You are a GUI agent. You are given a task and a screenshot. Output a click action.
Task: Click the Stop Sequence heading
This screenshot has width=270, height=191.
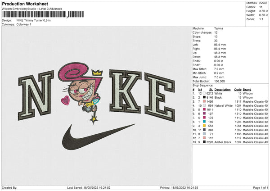[203, 86]
